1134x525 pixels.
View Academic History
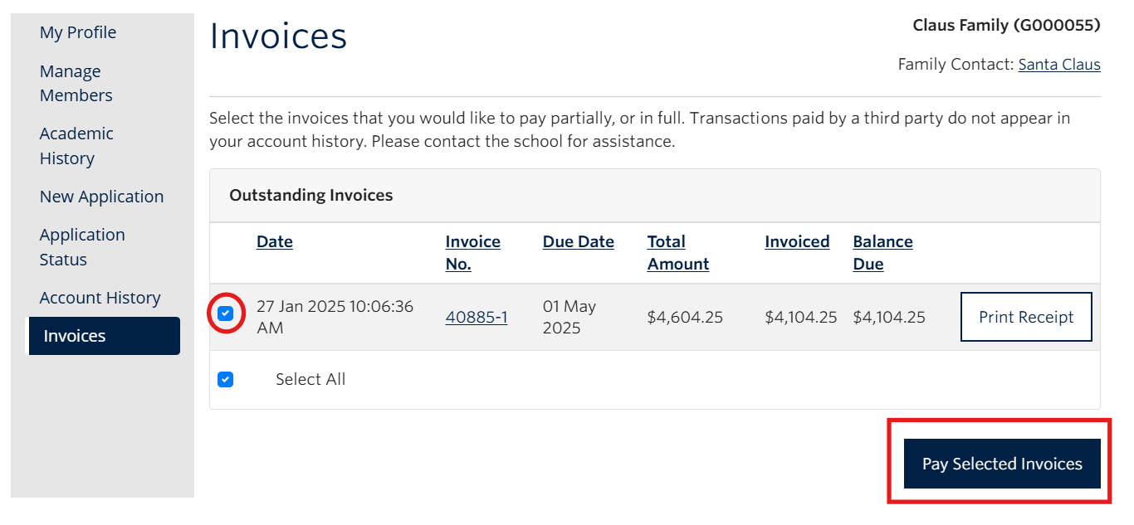pos(76,145)
